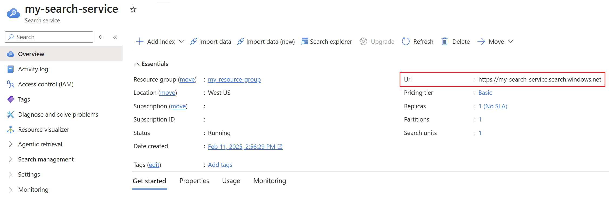Click the Partitions value 1 link
609x199 pixels.
(x=480, y=119)
